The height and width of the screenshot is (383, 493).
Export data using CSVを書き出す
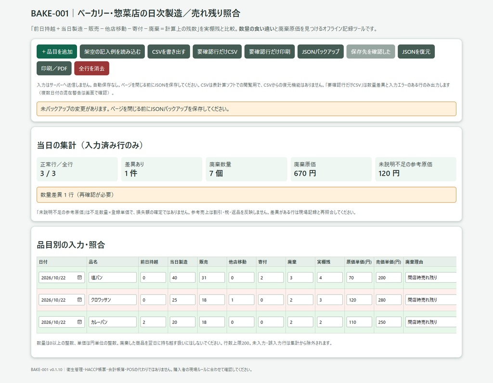click(169, 51)
